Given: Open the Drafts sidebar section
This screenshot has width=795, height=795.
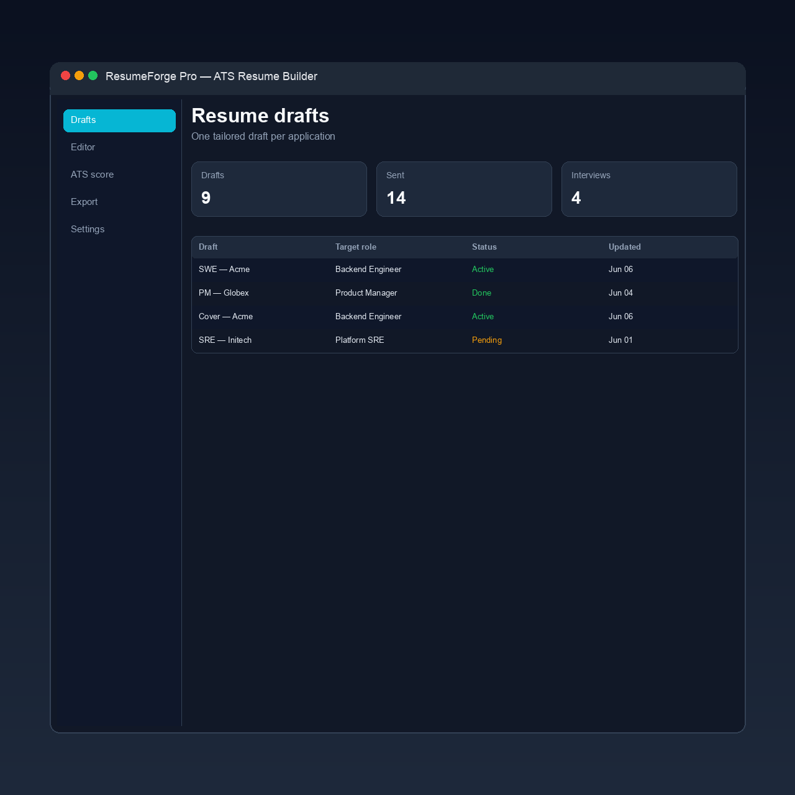Looking at the screenshot, I should point(119,120).
